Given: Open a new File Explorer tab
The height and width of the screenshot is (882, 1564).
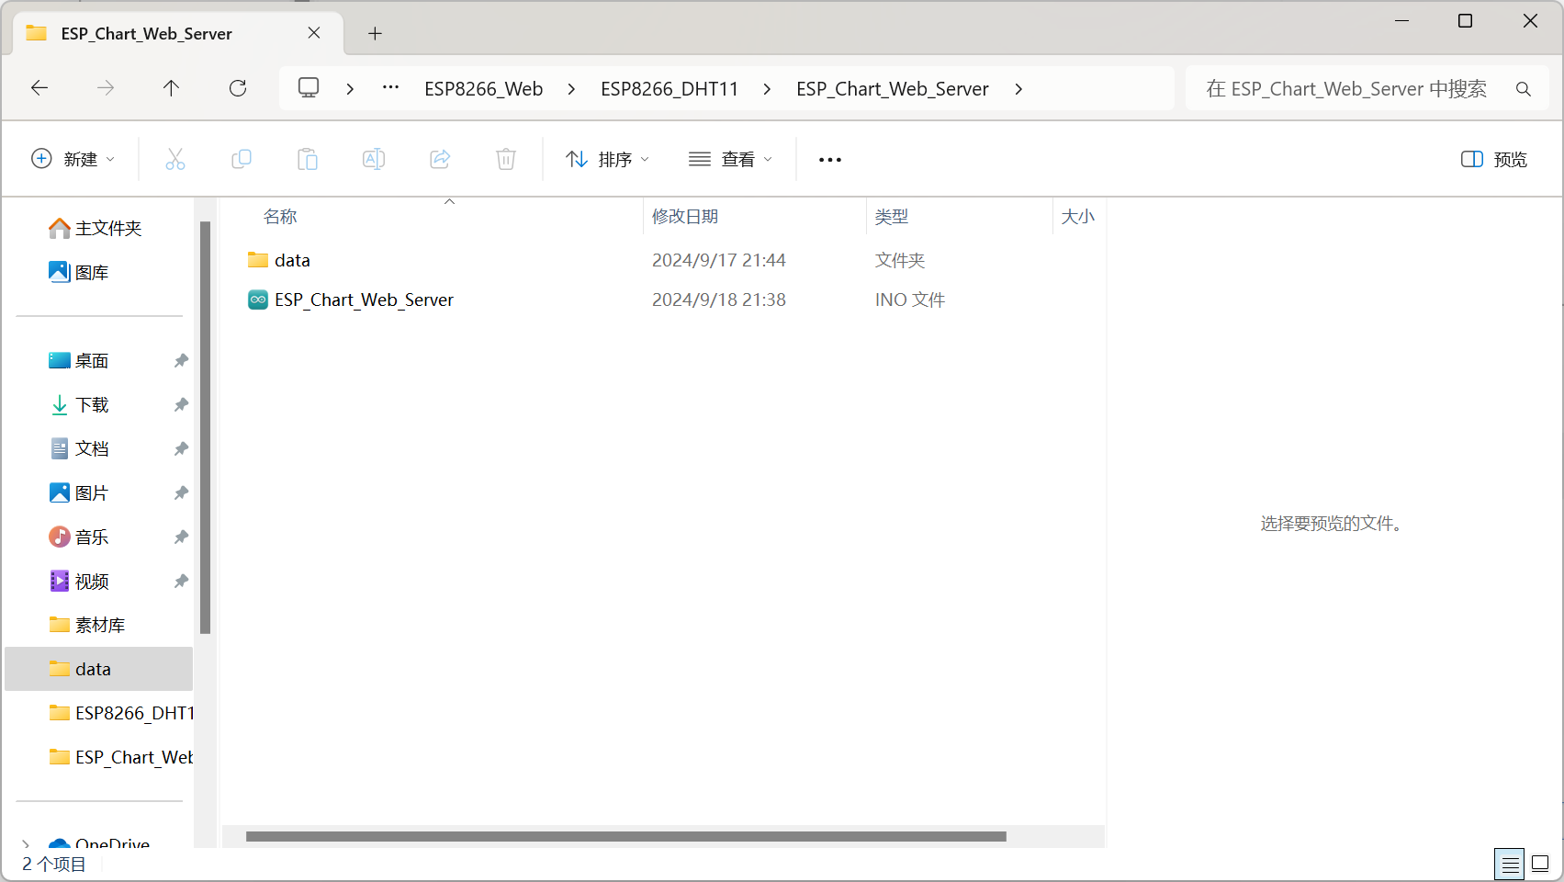Looking at the screenshot, I should point(375,33).
